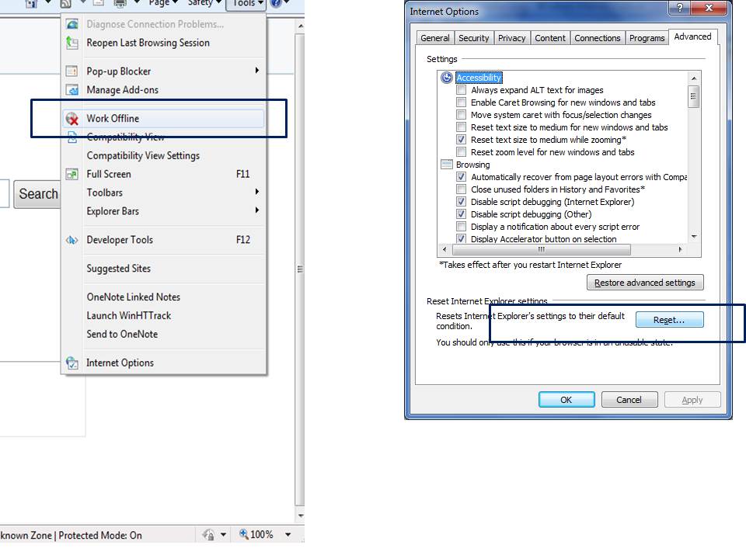This screenshot has height=559, width=746.
Task: Check Close unused folders in History
Action: click(x=461, y=189)
